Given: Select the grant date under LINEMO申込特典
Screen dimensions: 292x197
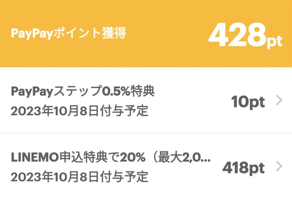Looking at the screenshot, I should pos(79,177).
